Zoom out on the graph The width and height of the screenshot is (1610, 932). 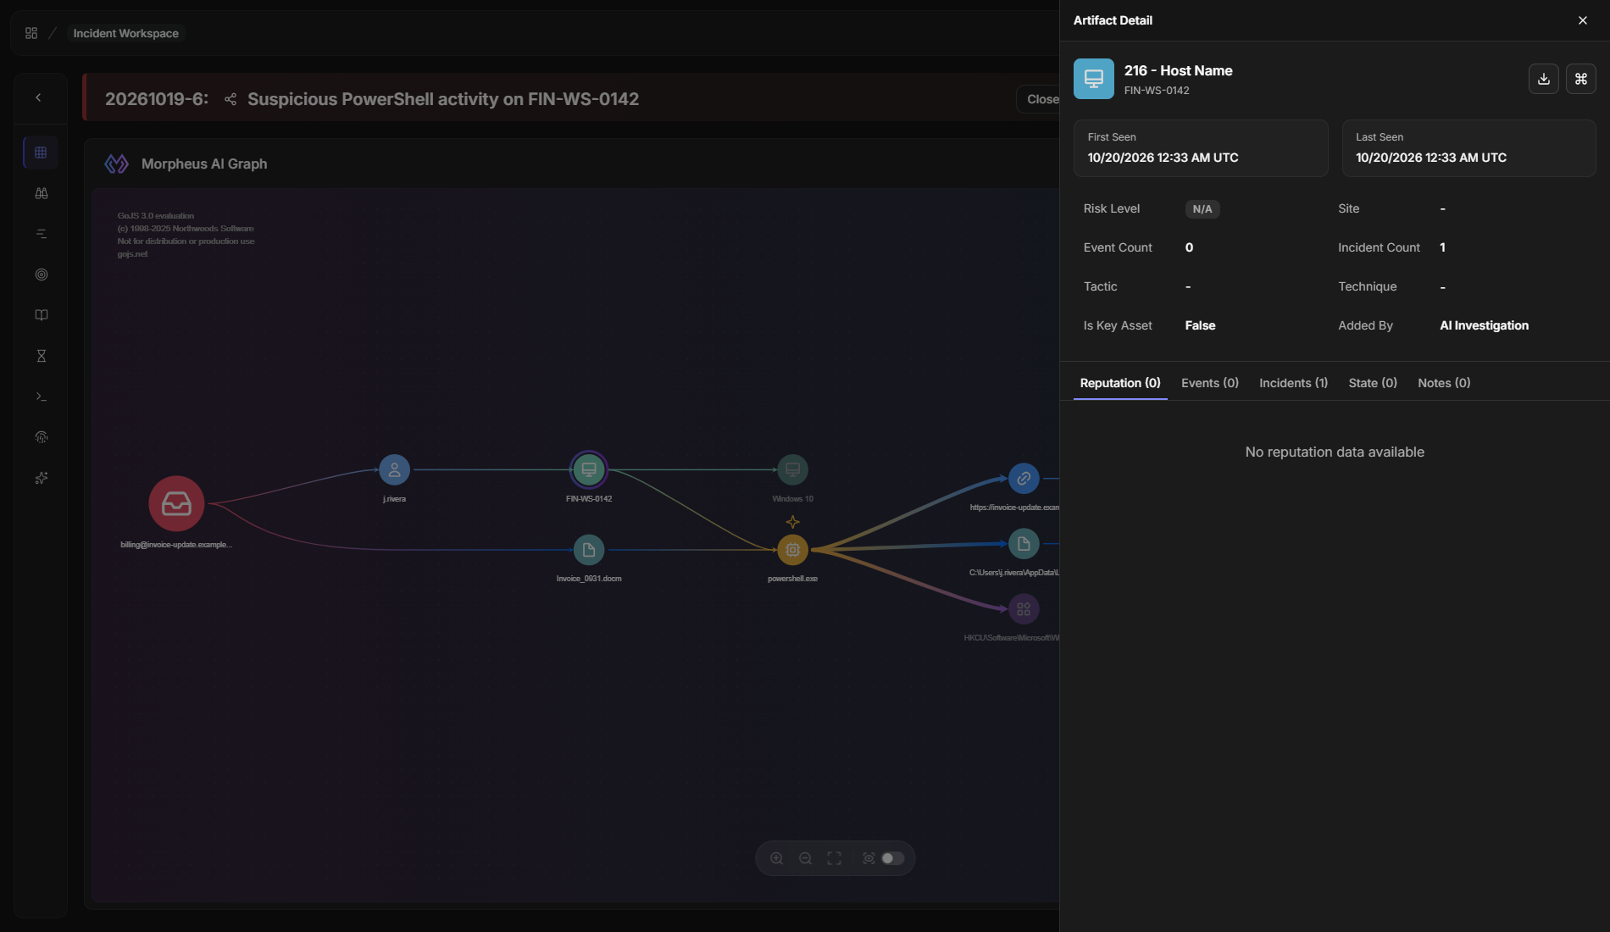[805, 858]
